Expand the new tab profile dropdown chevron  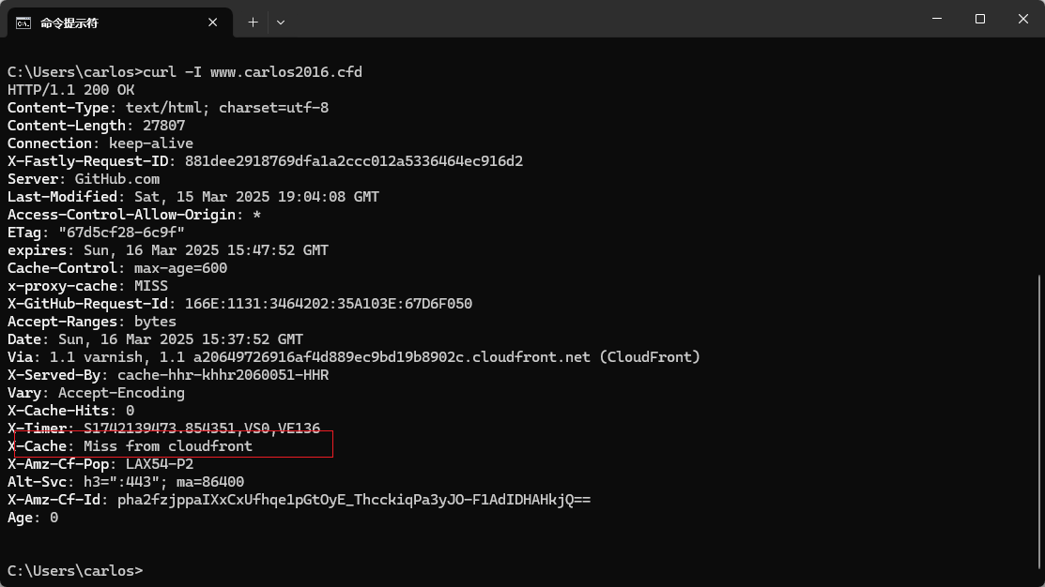point(281,23)
